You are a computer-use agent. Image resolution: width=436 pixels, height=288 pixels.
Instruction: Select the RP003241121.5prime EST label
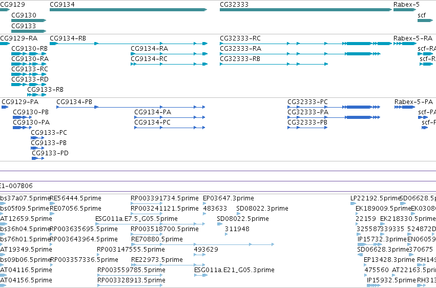click(164, 209)
